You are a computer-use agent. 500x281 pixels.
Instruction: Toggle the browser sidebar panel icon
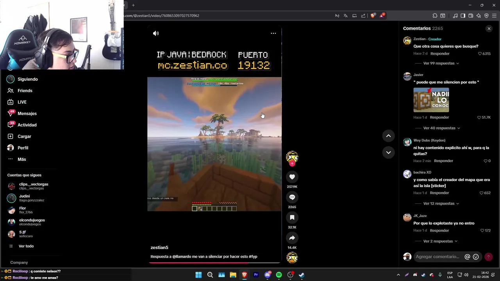463,16
